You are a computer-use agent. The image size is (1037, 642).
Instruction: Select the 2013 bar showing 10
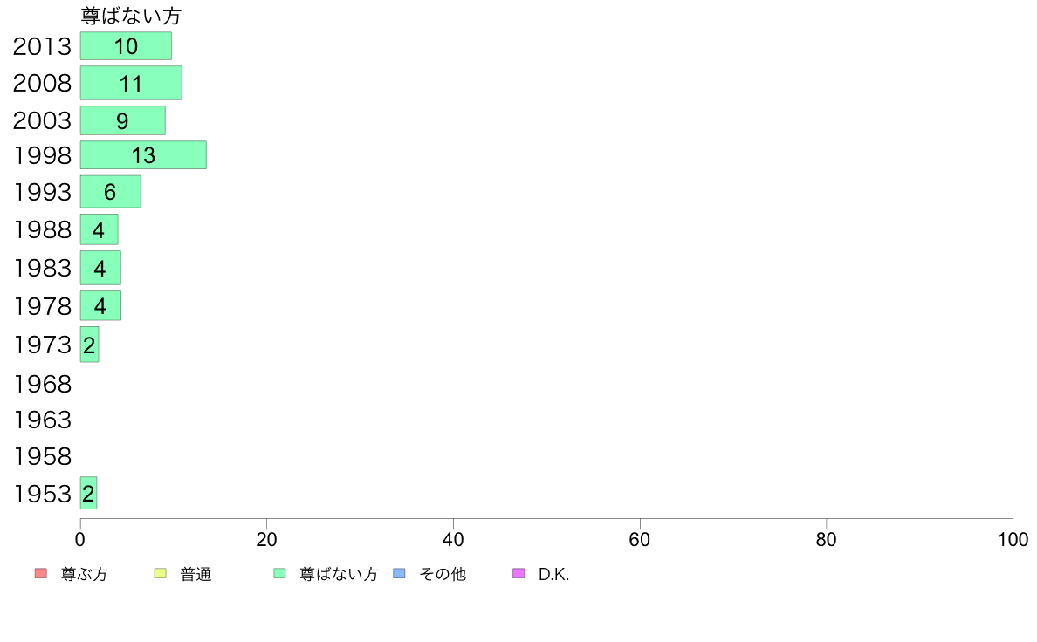[126, 45]
